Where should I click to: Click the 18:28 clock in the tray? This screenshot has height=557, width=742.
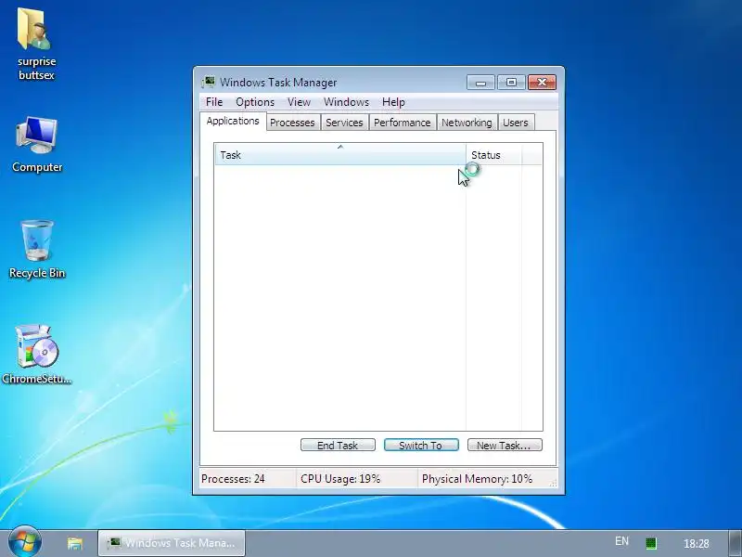coord(697,543)
